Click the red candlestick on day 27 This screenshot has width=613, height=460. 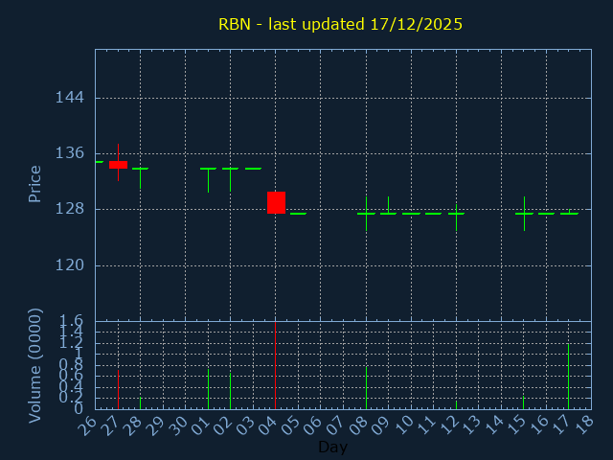pyautogui.click(x=118, y=164)
